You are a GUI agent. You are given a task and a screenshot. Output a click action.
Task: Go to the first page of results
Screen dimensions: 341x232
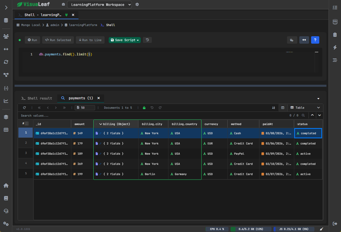pyautogui.click(x=39, y=108)
